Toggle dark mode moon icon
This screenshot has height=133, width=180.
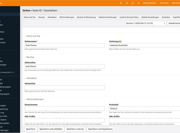(x=138, y=3)
